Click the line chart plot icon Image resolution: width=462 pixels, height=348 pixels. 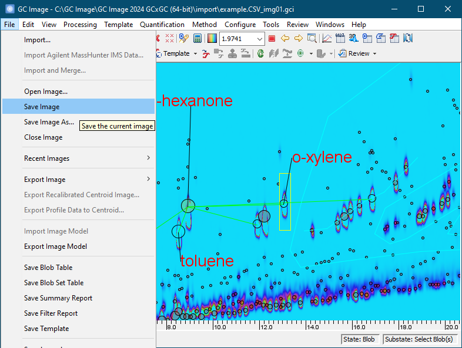327,39
